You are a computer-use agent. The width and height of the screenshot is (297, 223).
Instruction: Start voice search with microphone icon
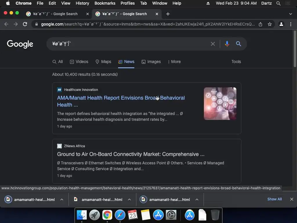[x=227, y=44]
